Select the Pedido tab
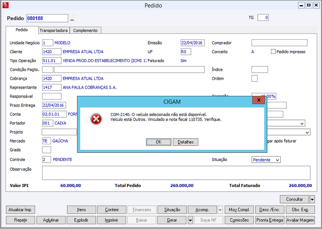 tap(22, 30)
